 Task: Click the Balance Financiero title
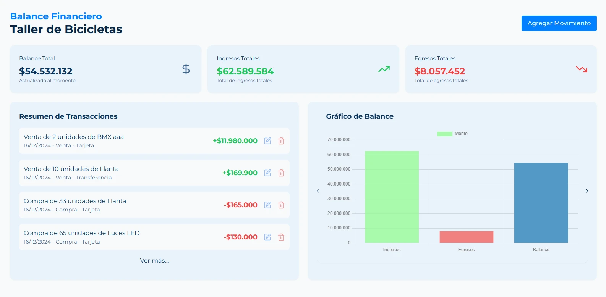click(x=56, y=16)
